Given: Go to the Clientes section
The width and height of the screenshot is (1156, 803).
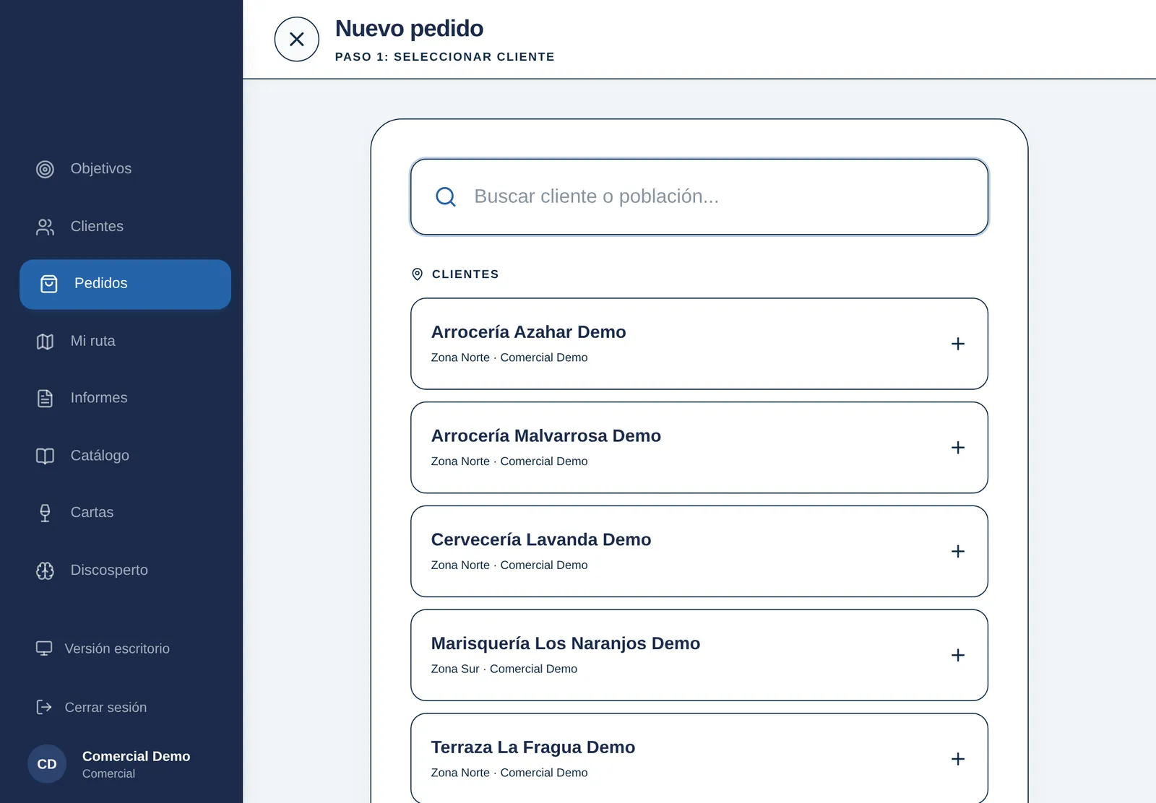Looking at the screenshot, I should [125, 227].
